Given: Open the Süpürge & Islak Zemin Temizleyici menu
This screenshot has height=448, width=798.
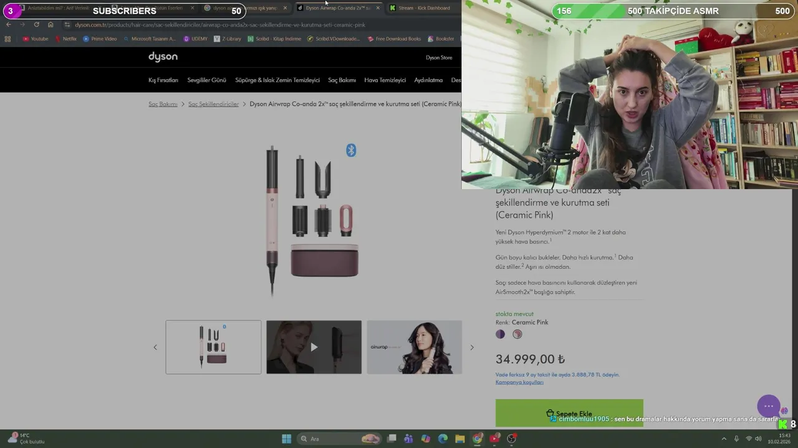Looking at the screenshot, I should [x=277, y=80].
